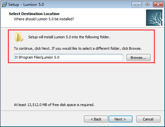Close the installer with the red X
Image resolution: width=165 pixels, height=127 pixels.
click(x=158, y=5)
